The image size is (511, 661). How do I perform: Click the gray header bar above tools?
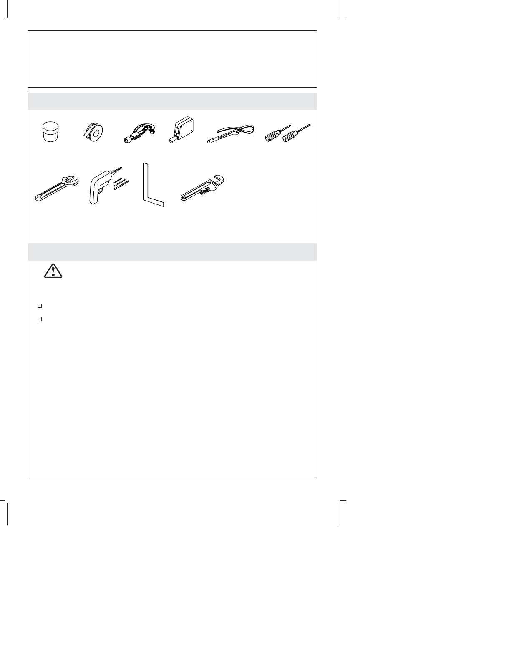(x=172, y=101)
